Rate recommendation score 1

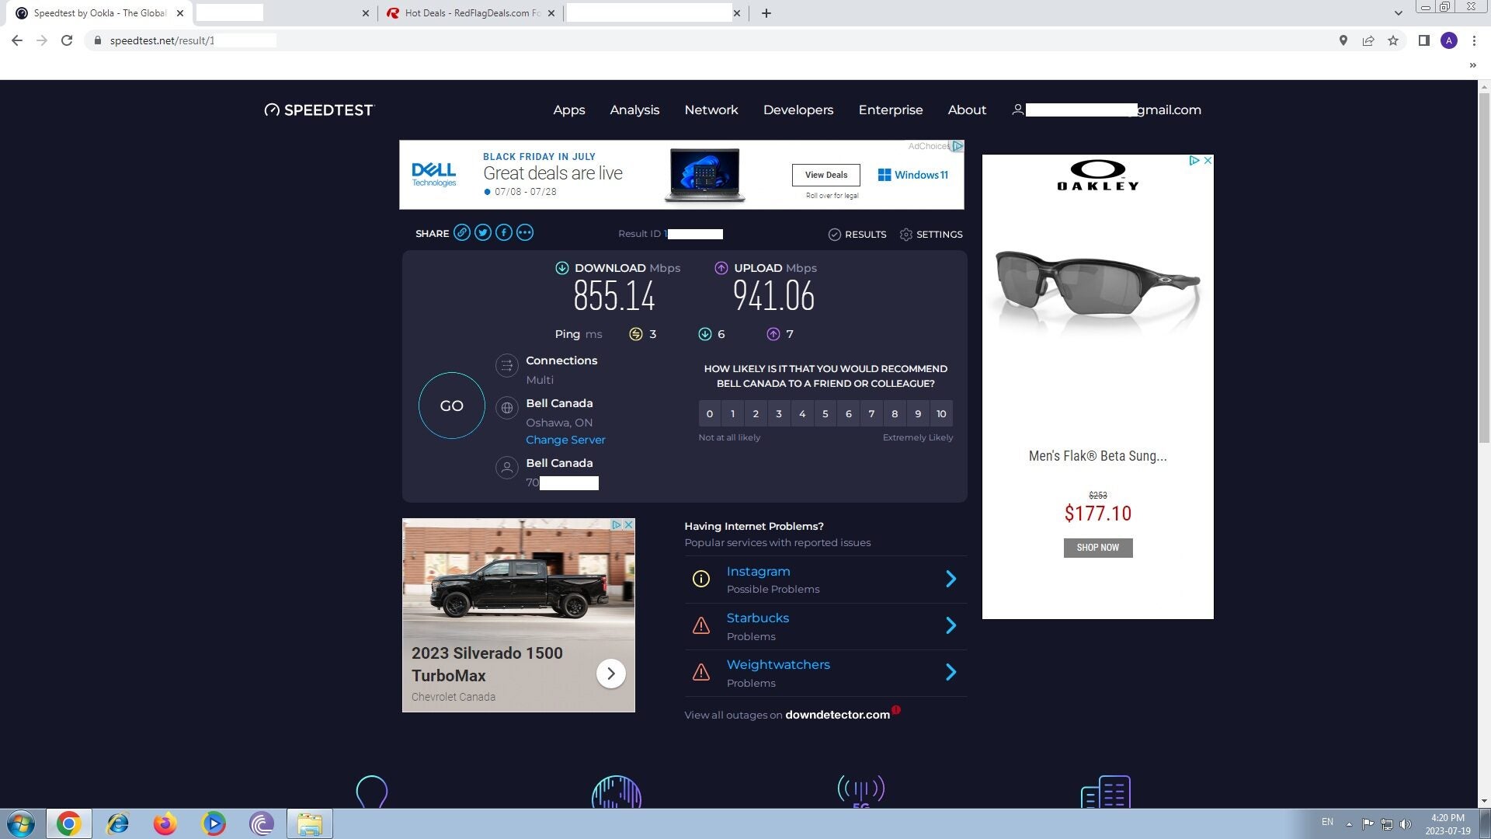(x=733, y=414)
